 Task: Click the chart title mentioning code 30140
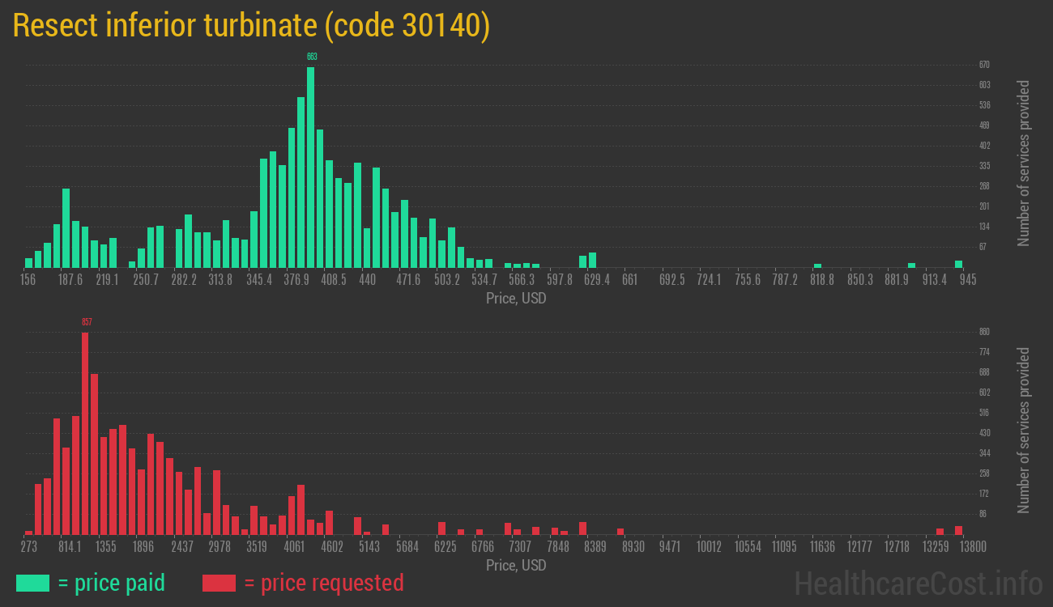coord(251,26)
